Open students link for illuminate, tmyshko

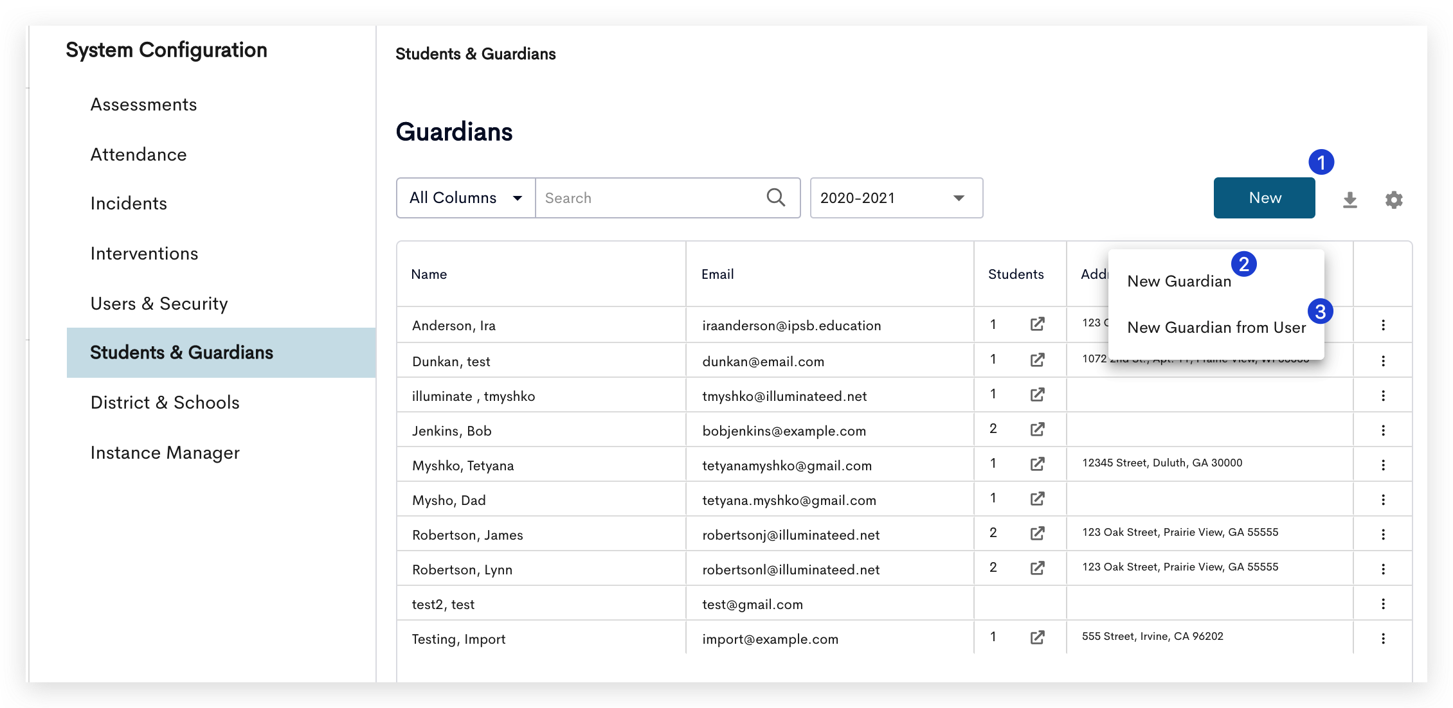[x=1037, y=394]
